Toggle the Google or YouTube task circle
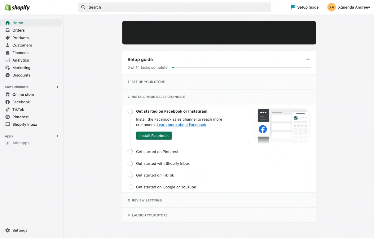Image resolution: width=374 pixels, height=238 pixels. (x=130, y=187)
